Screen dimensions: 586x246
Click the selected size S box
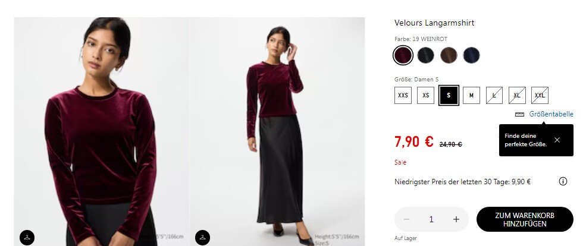(x=449, y=95)
